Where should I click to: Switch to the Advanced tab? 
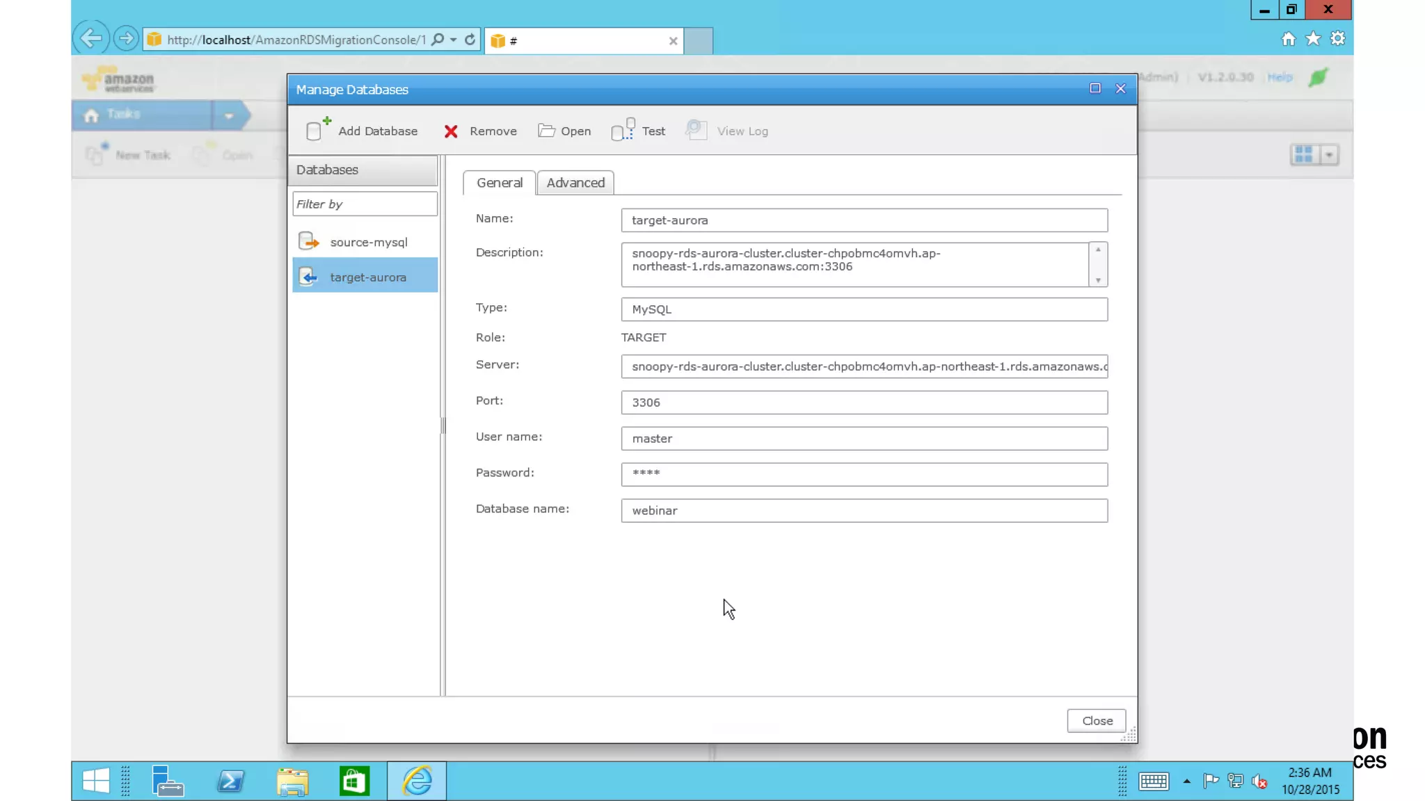[x=575, y=183]
